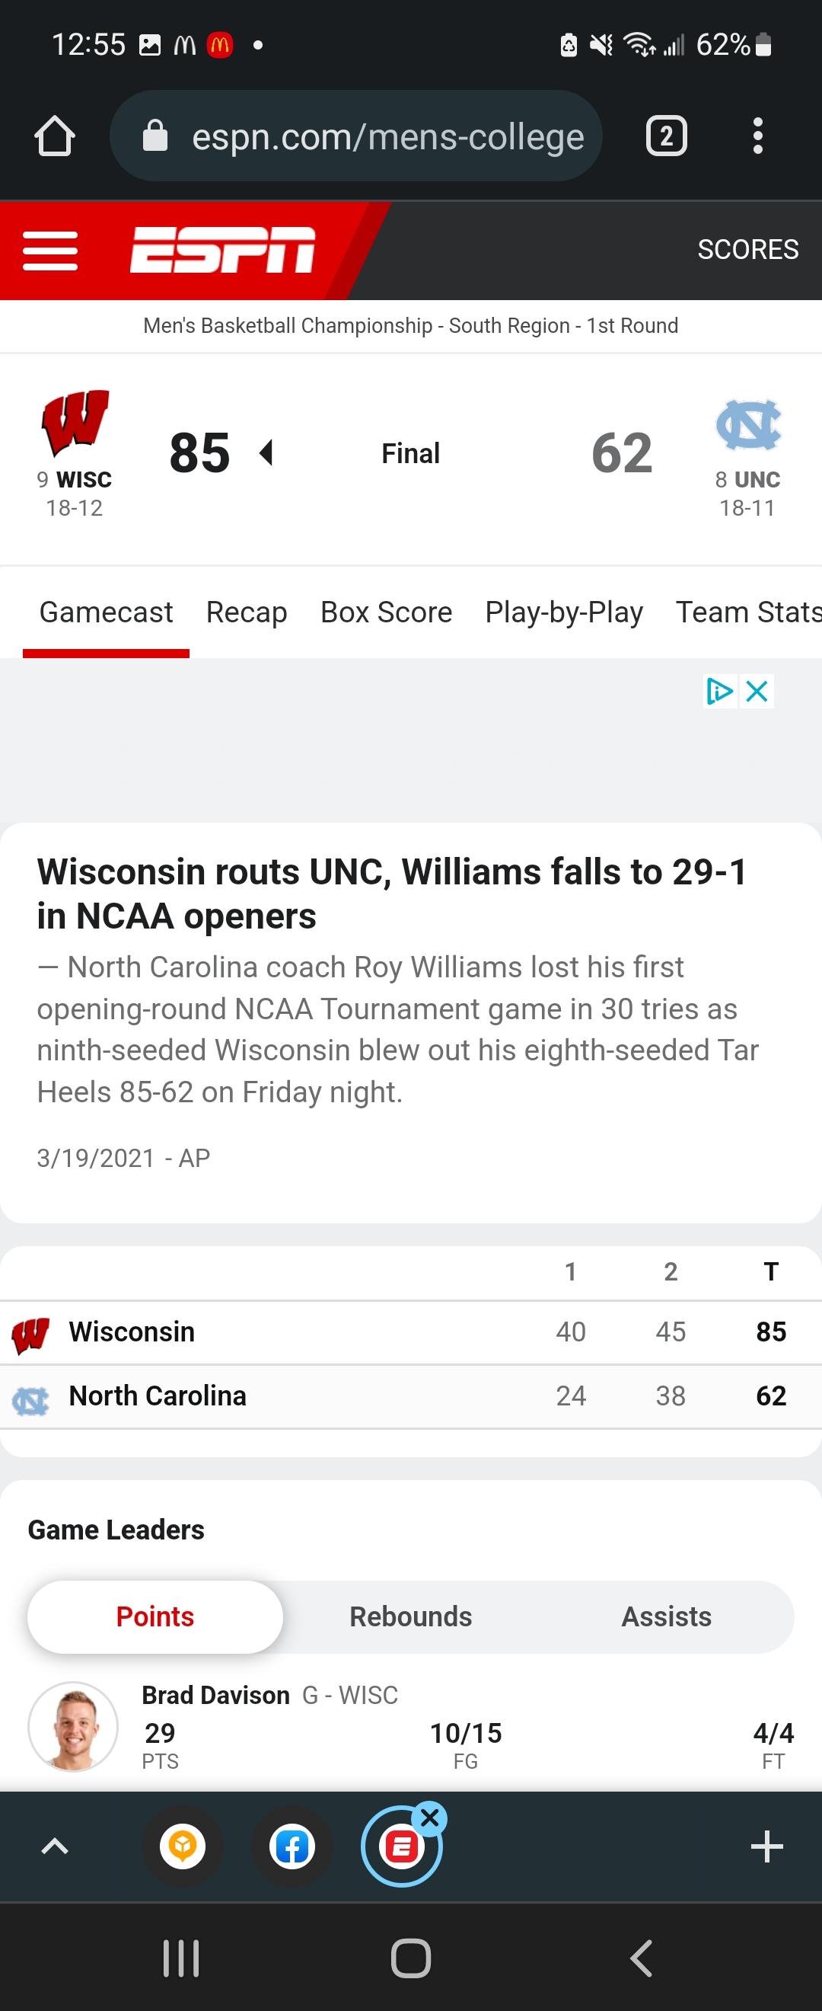Tap the browser home icon

coord(55,136)
